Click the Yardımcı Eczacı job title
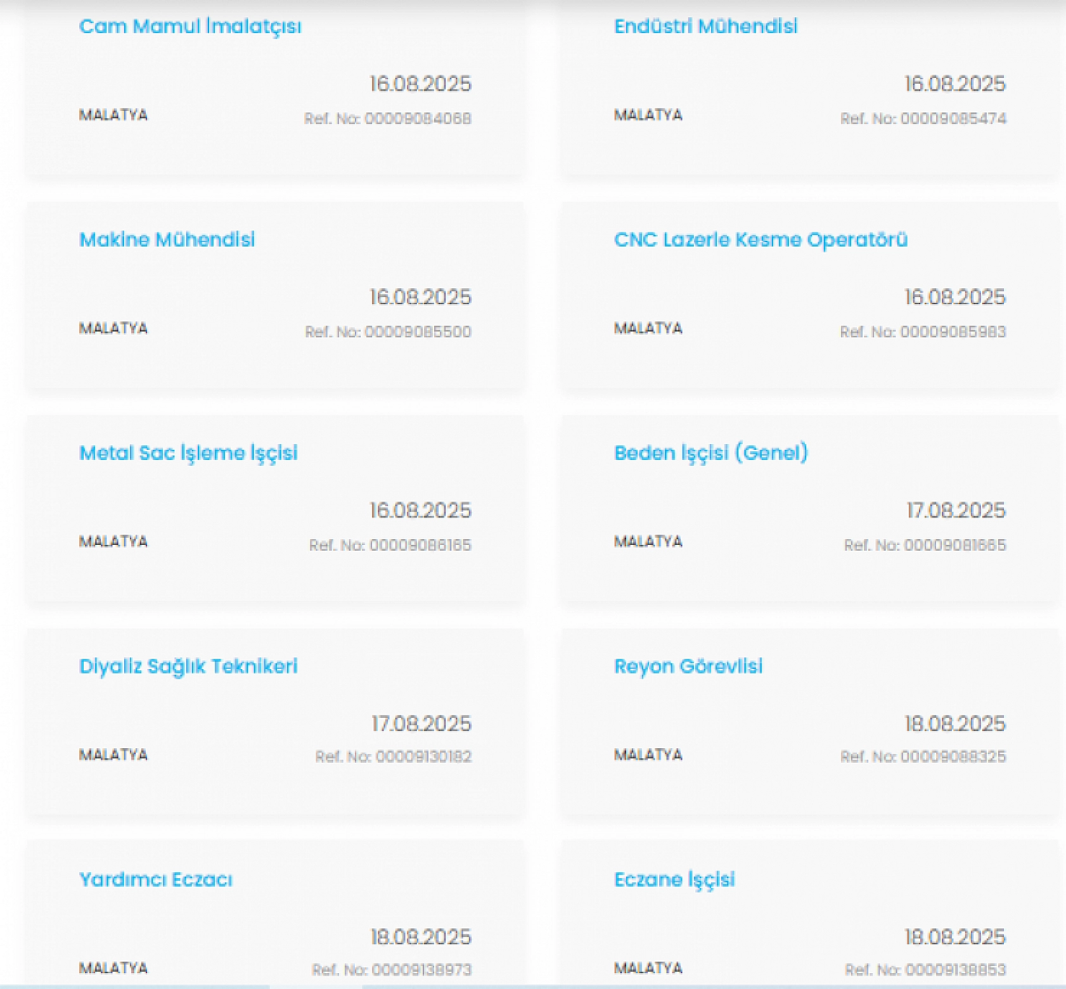 click(x=156, y=879)
